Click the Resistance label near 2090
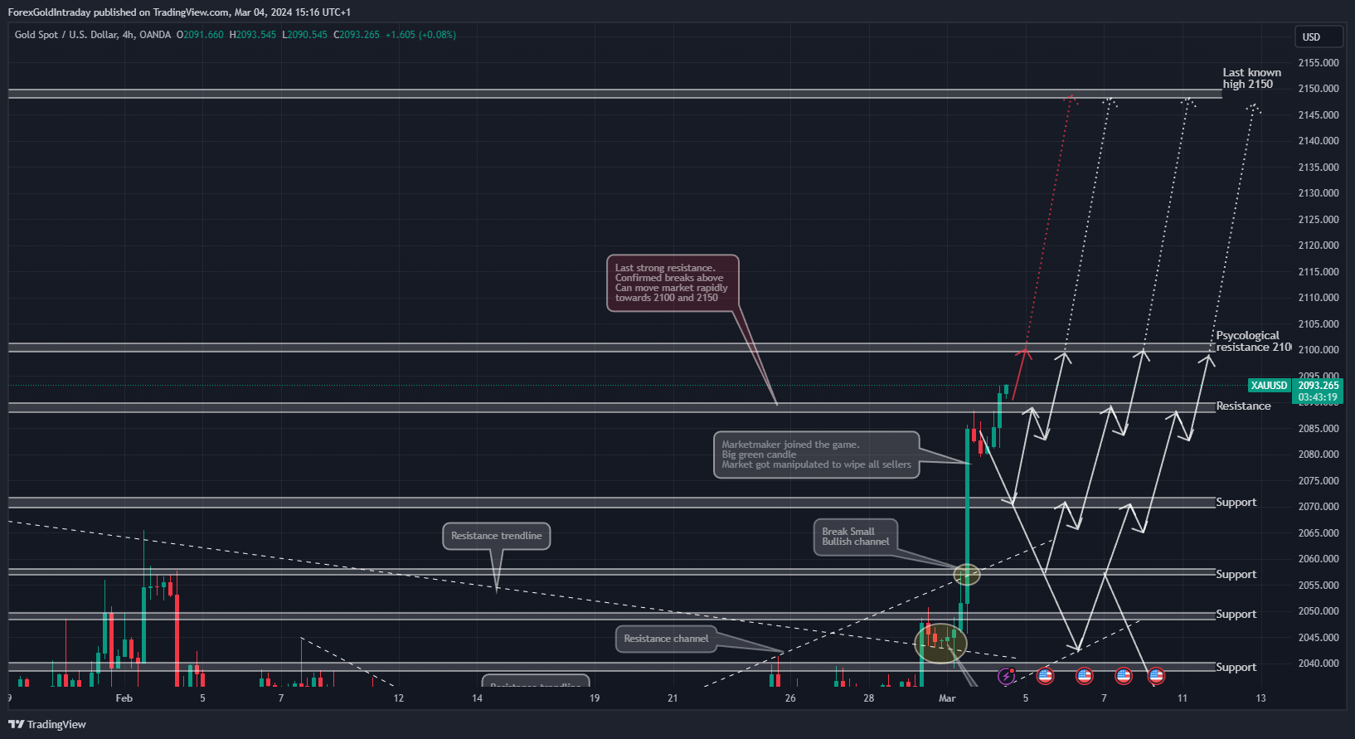This screenshot has width=1355, height=739. (x=1243, y=406)
